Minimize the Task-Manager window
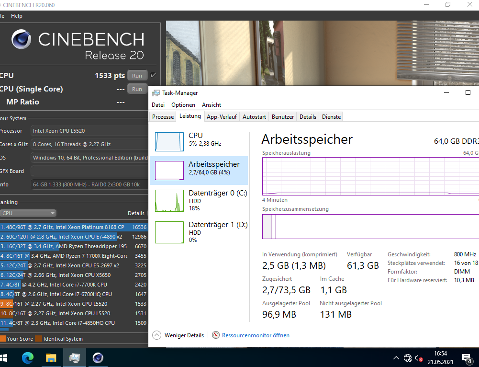479x367 pixels. click(446, 92)
